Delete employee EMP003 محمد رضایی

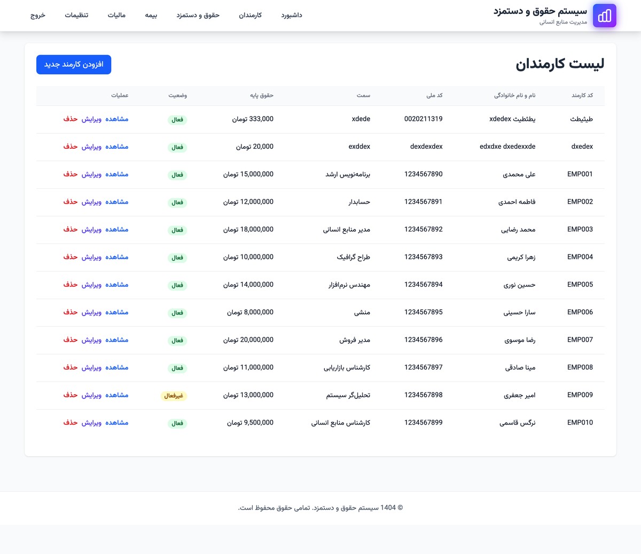71,229
